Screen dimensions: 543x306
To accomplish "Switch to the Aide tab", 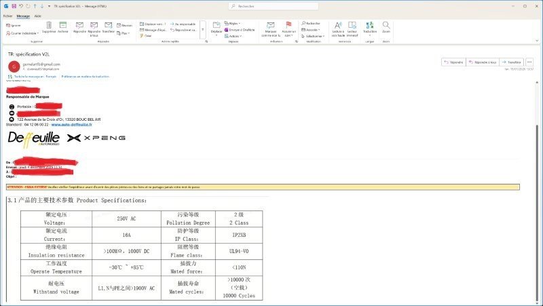I will pos(37,14).
